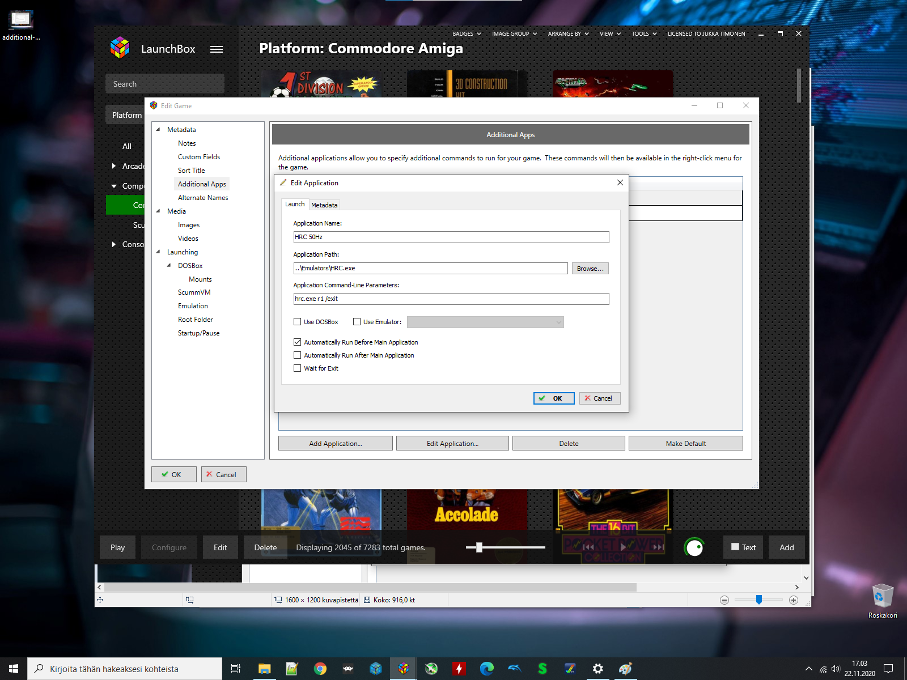Collapse the Computers platform category

(x=114, y=186)
